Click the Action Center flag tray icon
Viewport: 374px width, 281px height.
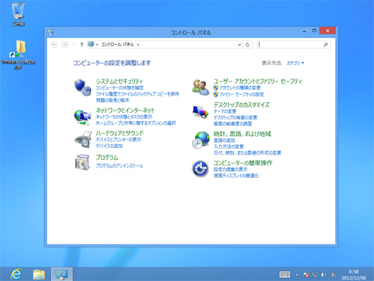(x=306, y=275)
